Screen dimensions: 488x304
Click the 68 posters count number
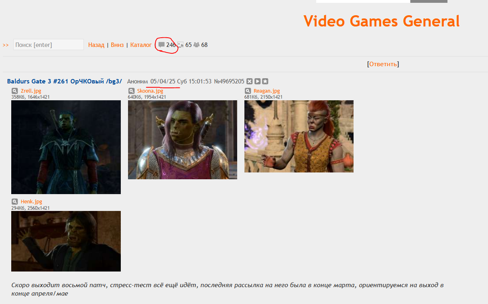204,45
